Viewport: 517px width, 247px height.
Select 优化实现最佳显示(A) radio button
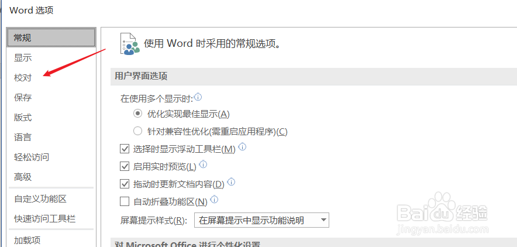pos(137,114)
